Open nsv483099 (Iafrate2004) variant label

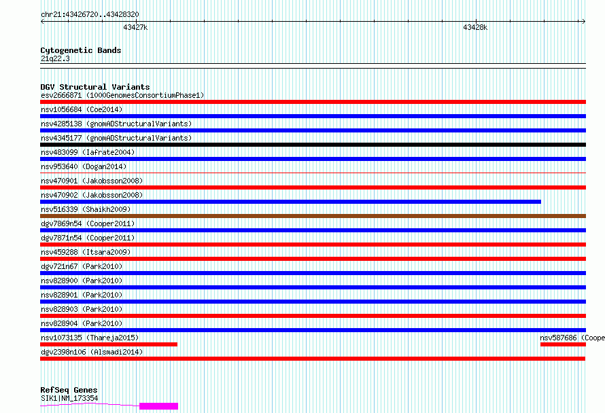(88, 152)
